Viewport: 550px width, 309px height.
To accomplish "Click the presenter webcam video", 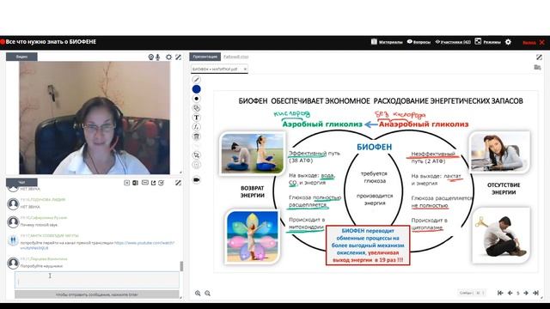I will tap(95, 118).
